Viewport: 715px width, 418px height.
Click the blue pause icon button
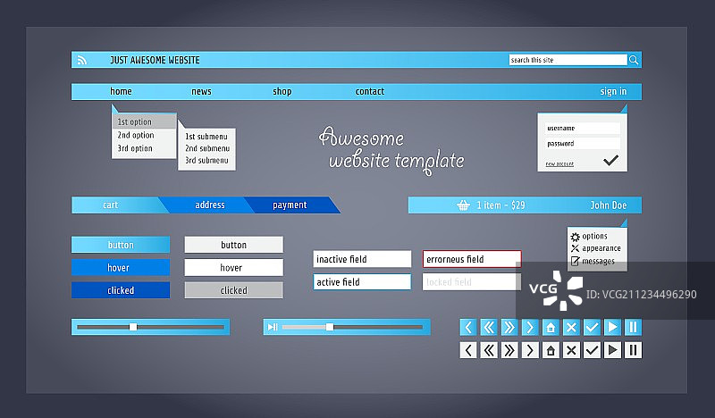tap(633, 327)
